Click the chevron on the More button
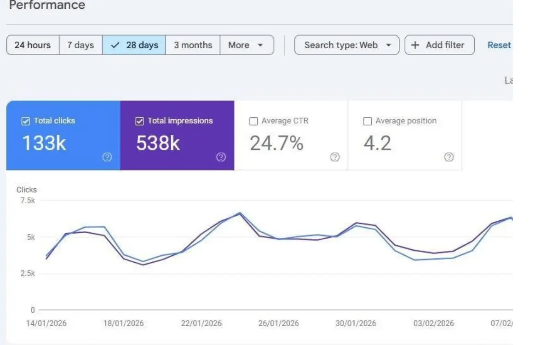552x345 pixels. (x=260, y=45)
